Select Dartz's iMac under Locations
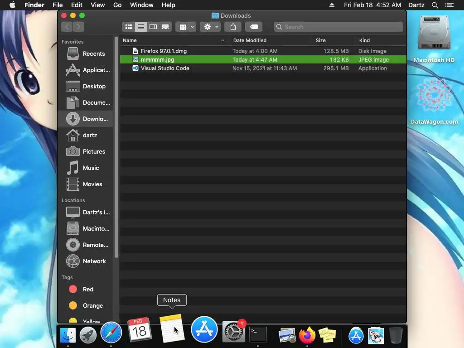464x348 pixels. click(x=86, y=212)
